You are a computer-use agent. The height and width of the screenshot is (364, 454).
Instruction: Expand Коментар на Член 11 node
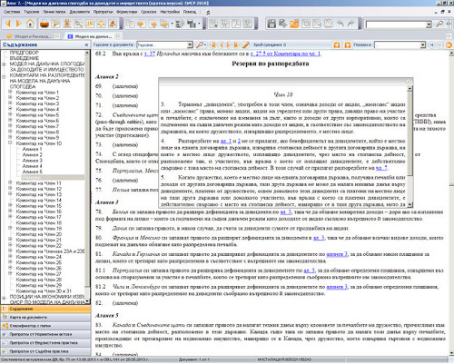click(x=10, y=182)
